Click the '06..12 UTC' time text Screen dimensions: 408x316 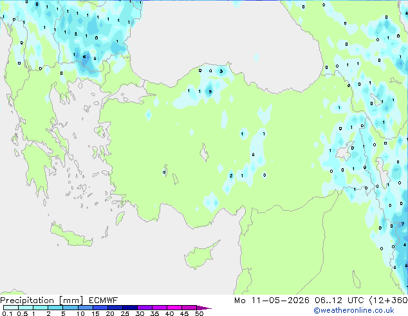tap(339, 301)
